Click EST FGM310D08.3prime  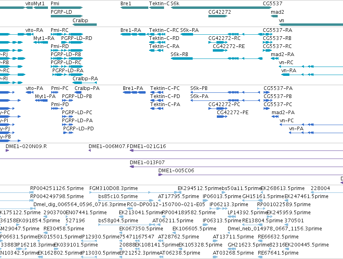click(114, 188)
